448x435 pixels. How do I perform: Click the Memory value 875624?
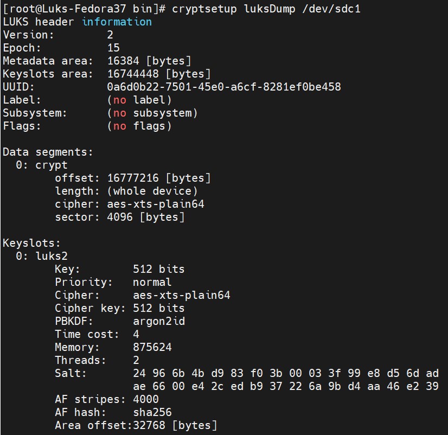(x=152, y=347)
